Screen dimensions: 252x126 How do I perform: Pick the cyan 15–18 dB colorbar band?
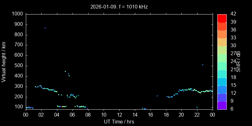(222, 82)
